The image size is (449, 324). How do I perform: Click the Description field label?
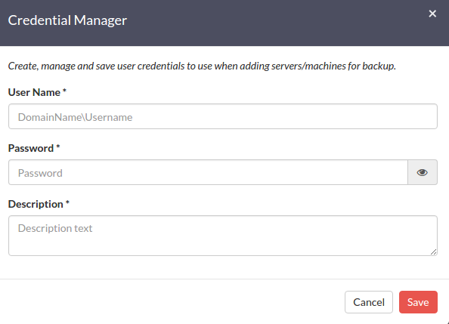coord(36,204)
